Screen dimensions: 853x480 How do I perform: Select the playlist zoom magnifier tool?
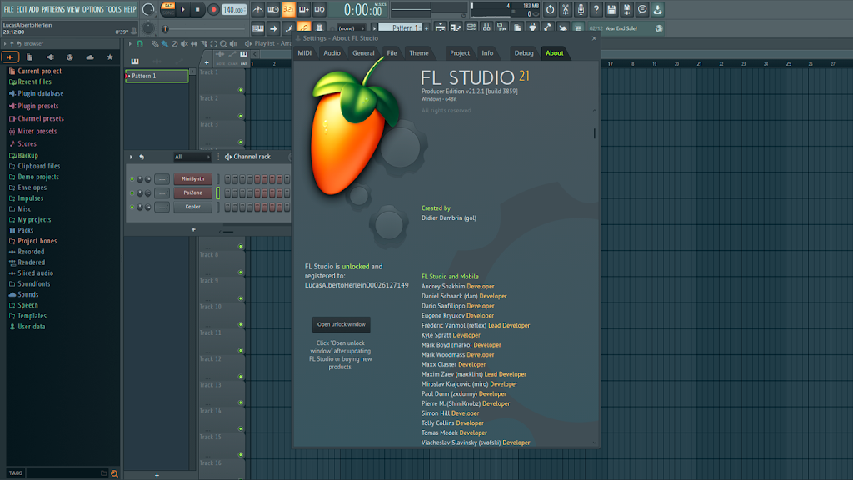(223, 43)
